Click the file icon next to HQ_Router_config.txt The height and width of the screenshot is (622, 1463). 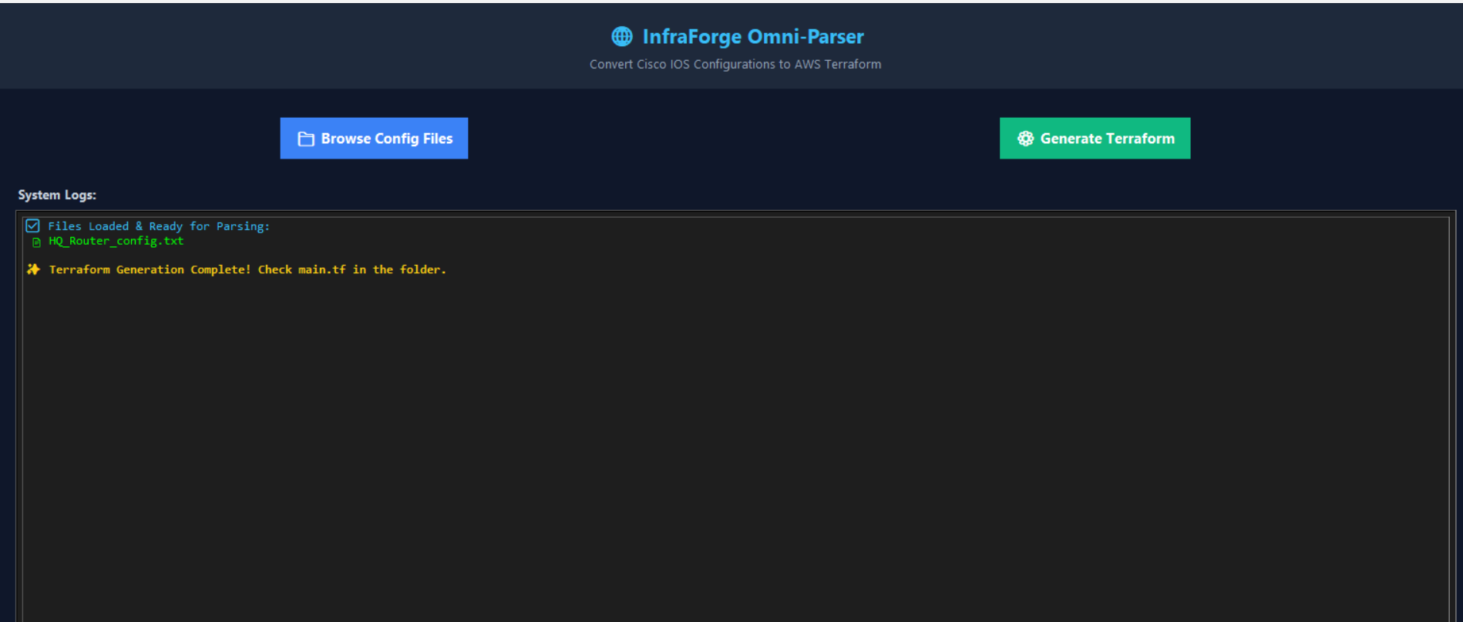coord(36,242)
